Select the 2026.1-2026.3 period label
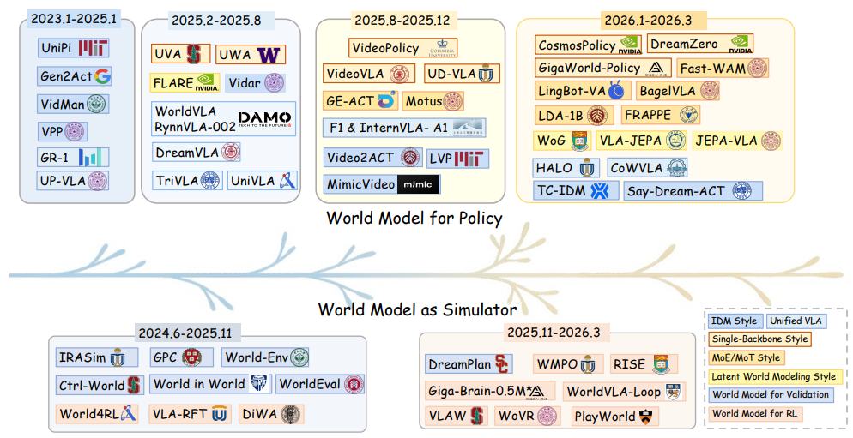This screenshot has height=438, width=853. tap(648, 20)
